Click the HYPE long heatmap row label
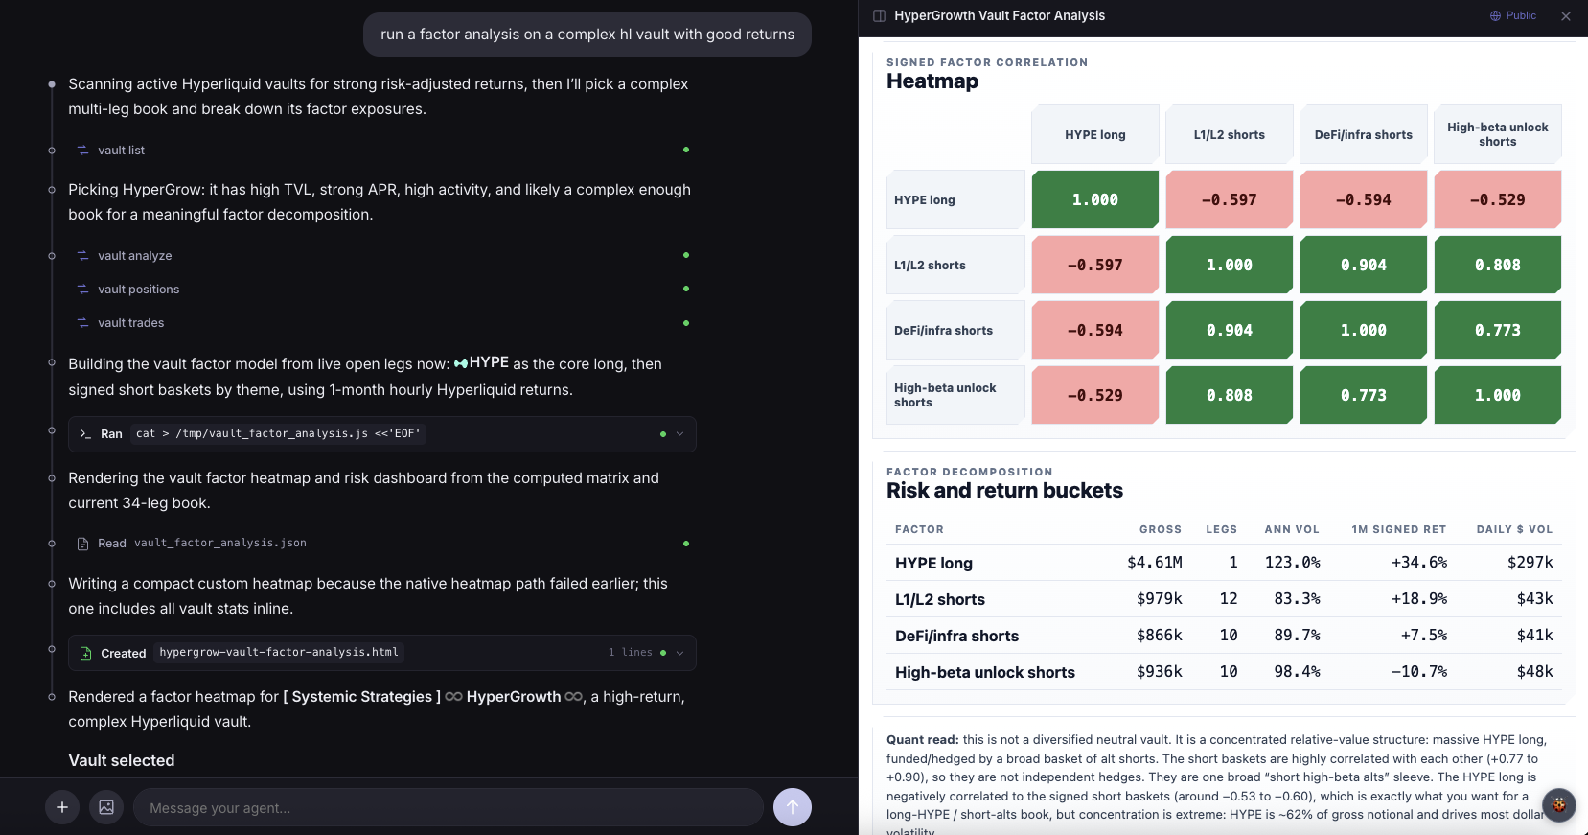 (x=955, y=200)
